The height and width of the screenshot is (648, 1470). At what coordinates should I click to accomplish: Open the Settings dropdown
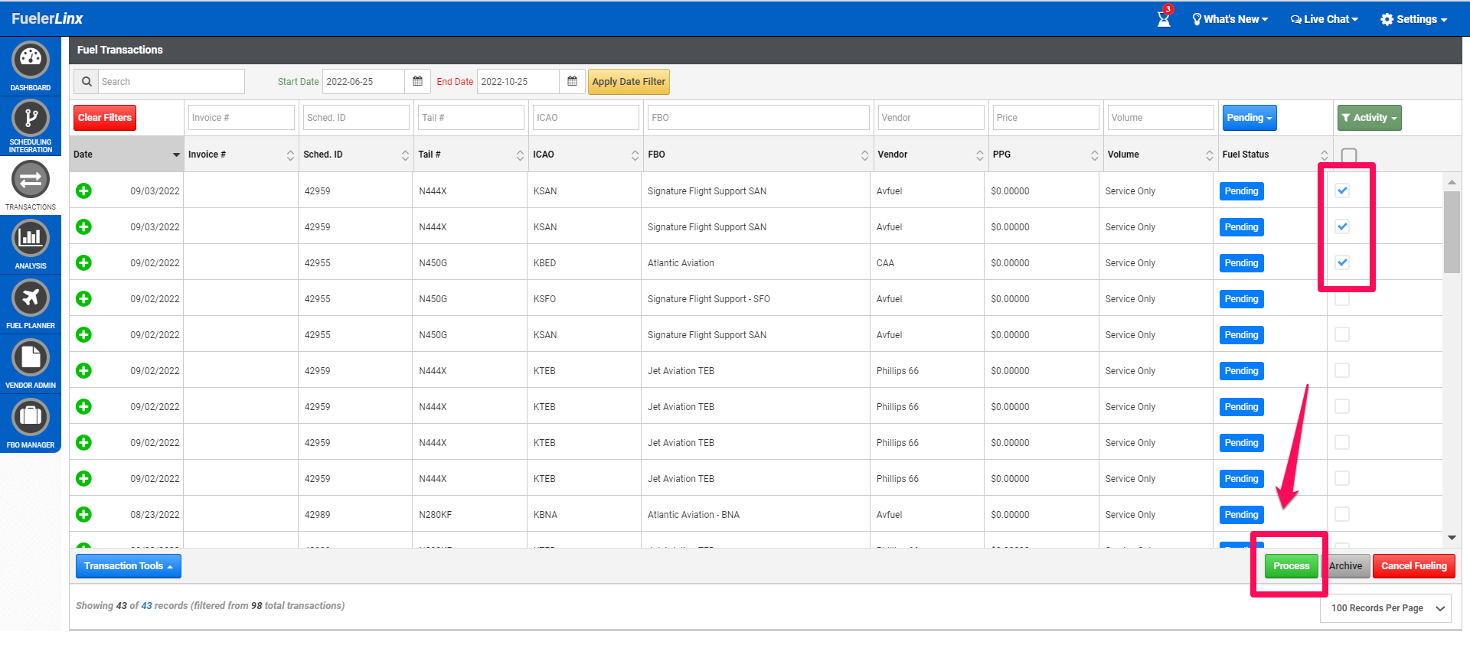point(1413,19)
